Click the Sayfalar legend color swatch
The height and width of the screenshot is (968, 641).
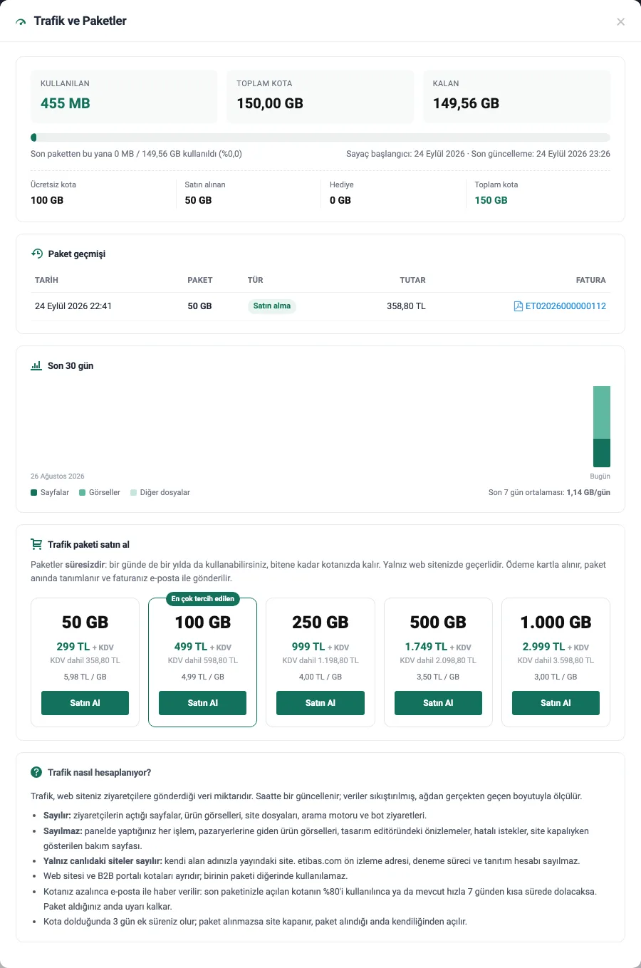point(34,492)
